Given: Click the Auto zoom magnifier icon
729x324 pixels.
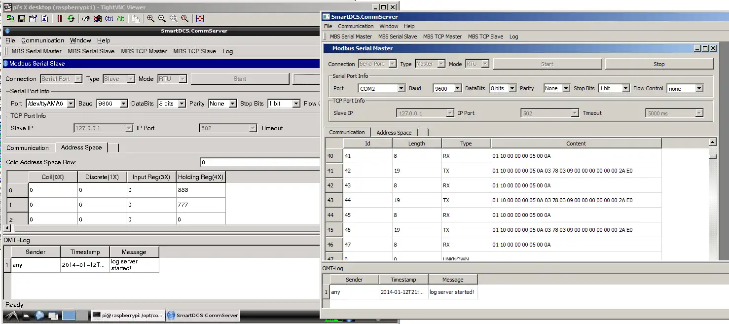Looking at the screenshot, I should (x=184, y=19).
